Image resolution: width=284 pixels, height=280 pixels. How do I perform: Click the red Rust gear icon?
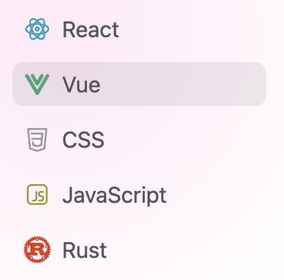coord(37,250)
